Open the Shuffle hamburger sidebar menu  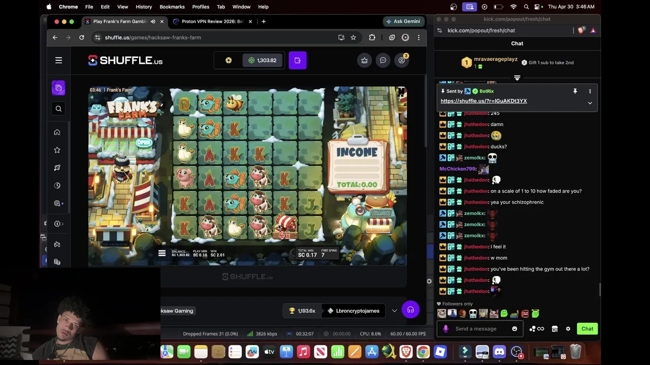58,60
